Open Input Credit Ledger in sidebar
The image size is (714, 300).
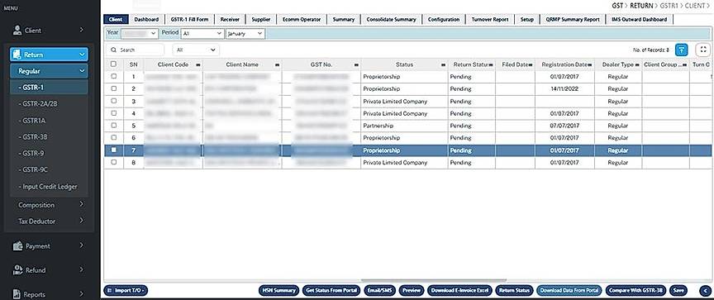49,187
